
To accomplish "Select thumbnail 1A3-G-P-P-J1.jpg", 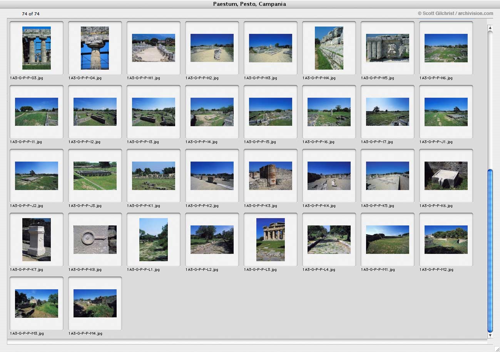I will [x=446, y=112].
